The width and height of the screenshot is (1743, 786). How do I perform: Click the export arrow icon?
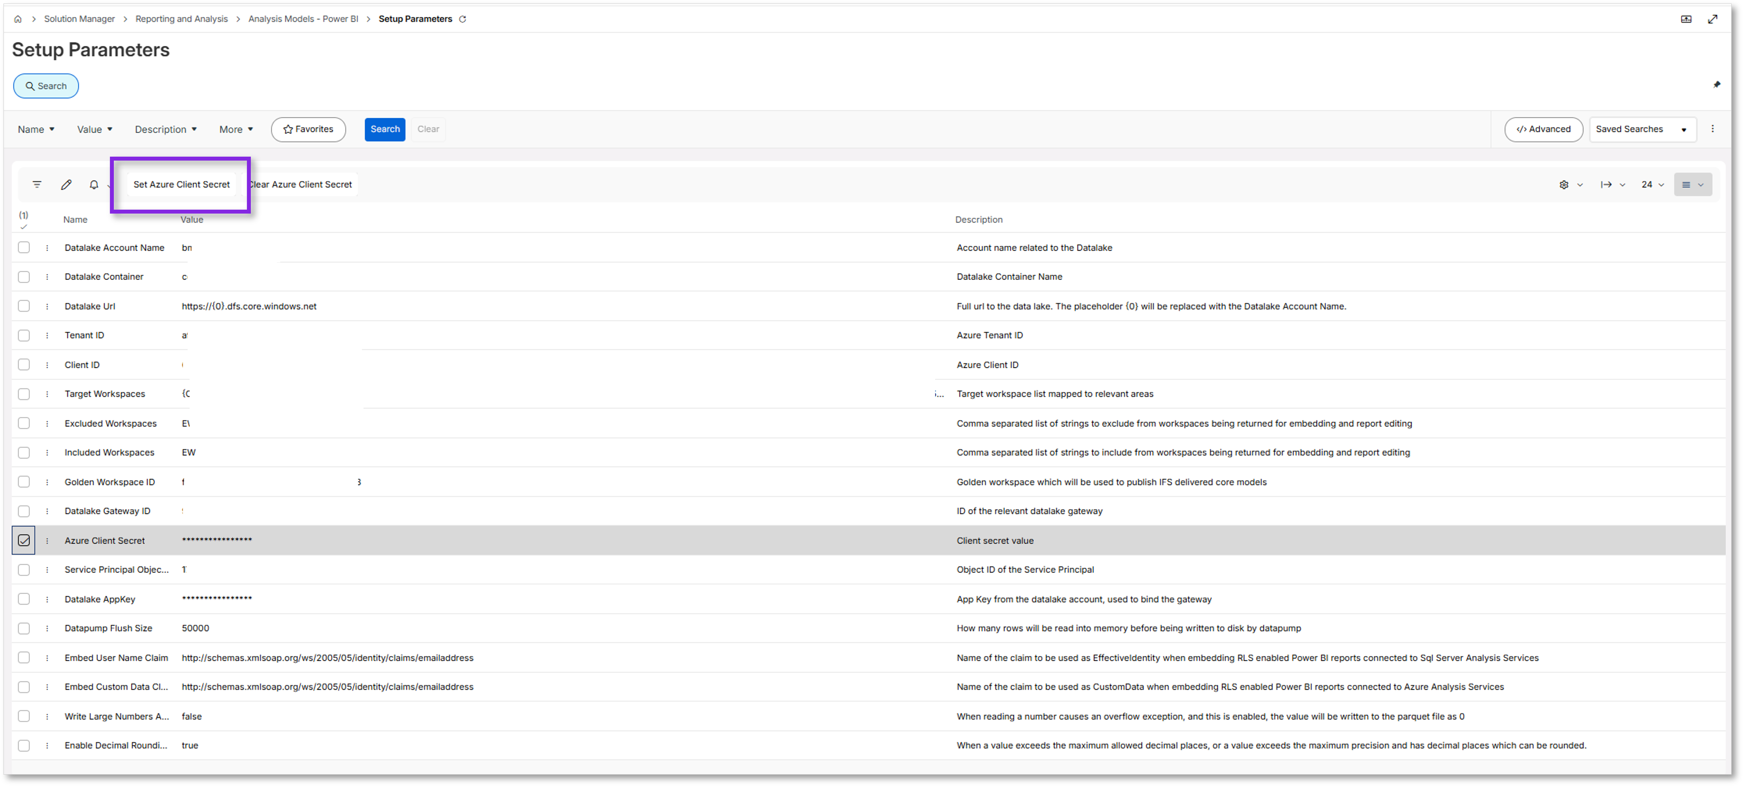pos(1606,185)
